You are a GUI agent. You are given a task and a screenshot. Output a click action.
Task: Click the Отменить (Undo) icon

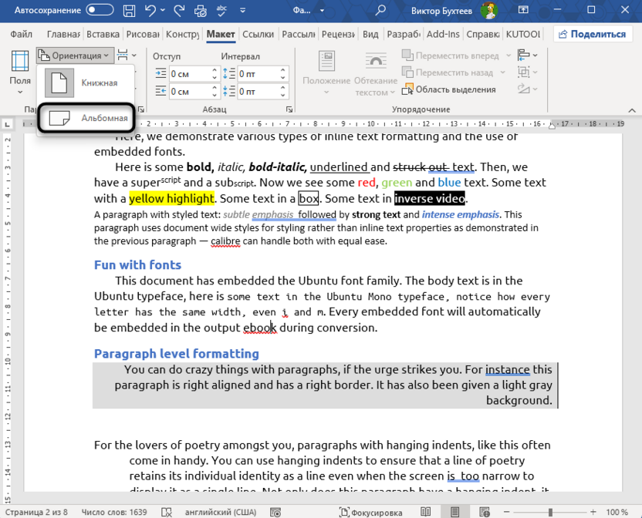150,11
